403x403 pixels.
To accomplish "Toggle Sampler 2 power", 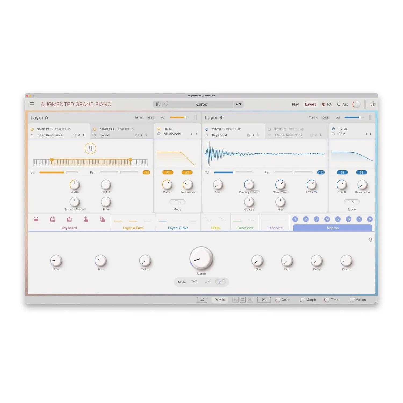I will coord(95,129).
